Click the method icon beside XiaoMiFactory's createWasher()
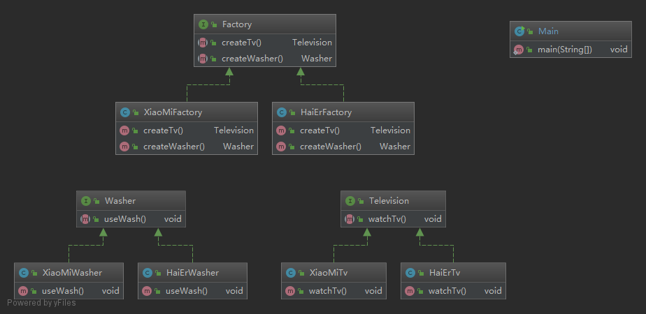The width and height of the screenshot is (646, 314). (x=124, y=147)
